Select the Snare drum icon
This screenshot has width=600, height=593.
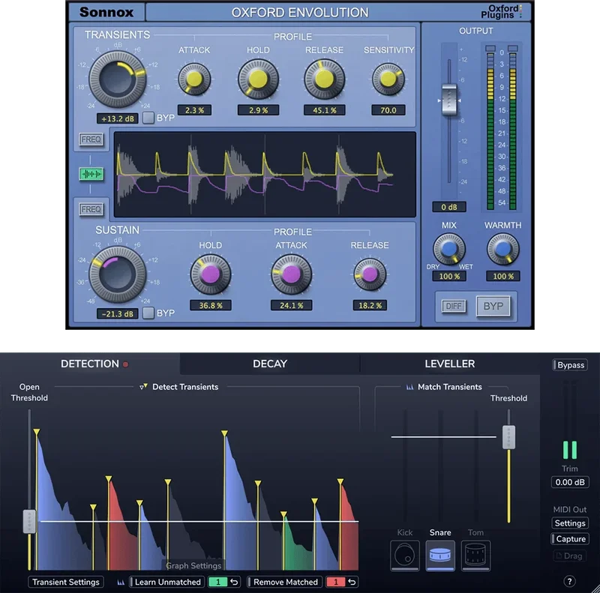(440, 555)
